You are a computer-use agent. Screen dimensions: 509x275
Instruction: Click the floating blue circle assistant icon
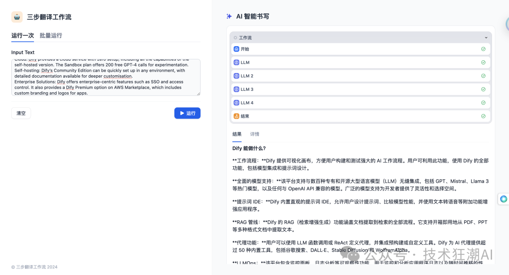pos(503,199)
